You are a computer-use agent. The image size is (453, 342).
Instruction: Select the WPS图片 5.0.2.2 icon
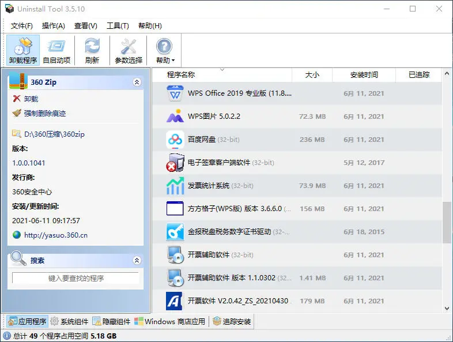click(x=175, y=116)
